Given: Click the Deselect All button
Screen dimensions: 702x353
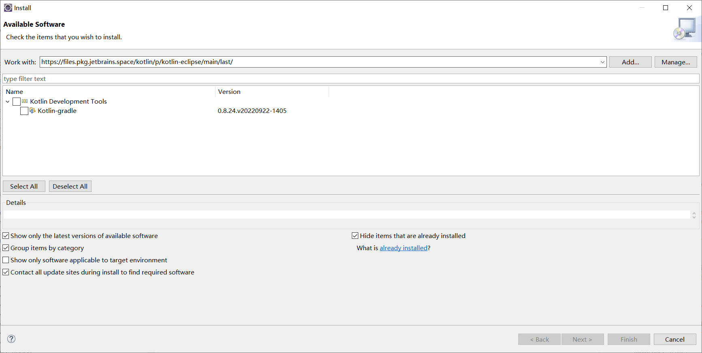Looking at the screenshot, I should (x=70, y=186).
